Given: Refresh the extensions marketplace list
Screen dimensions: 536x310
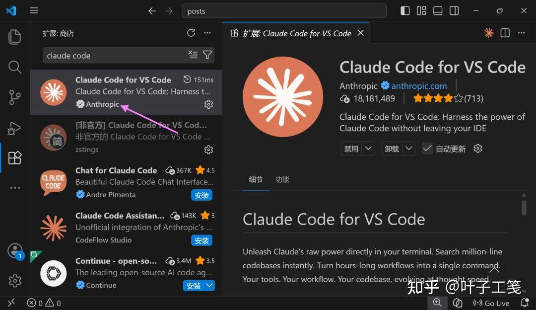Looking at the screenshot, I should click(x=191, y=33).
